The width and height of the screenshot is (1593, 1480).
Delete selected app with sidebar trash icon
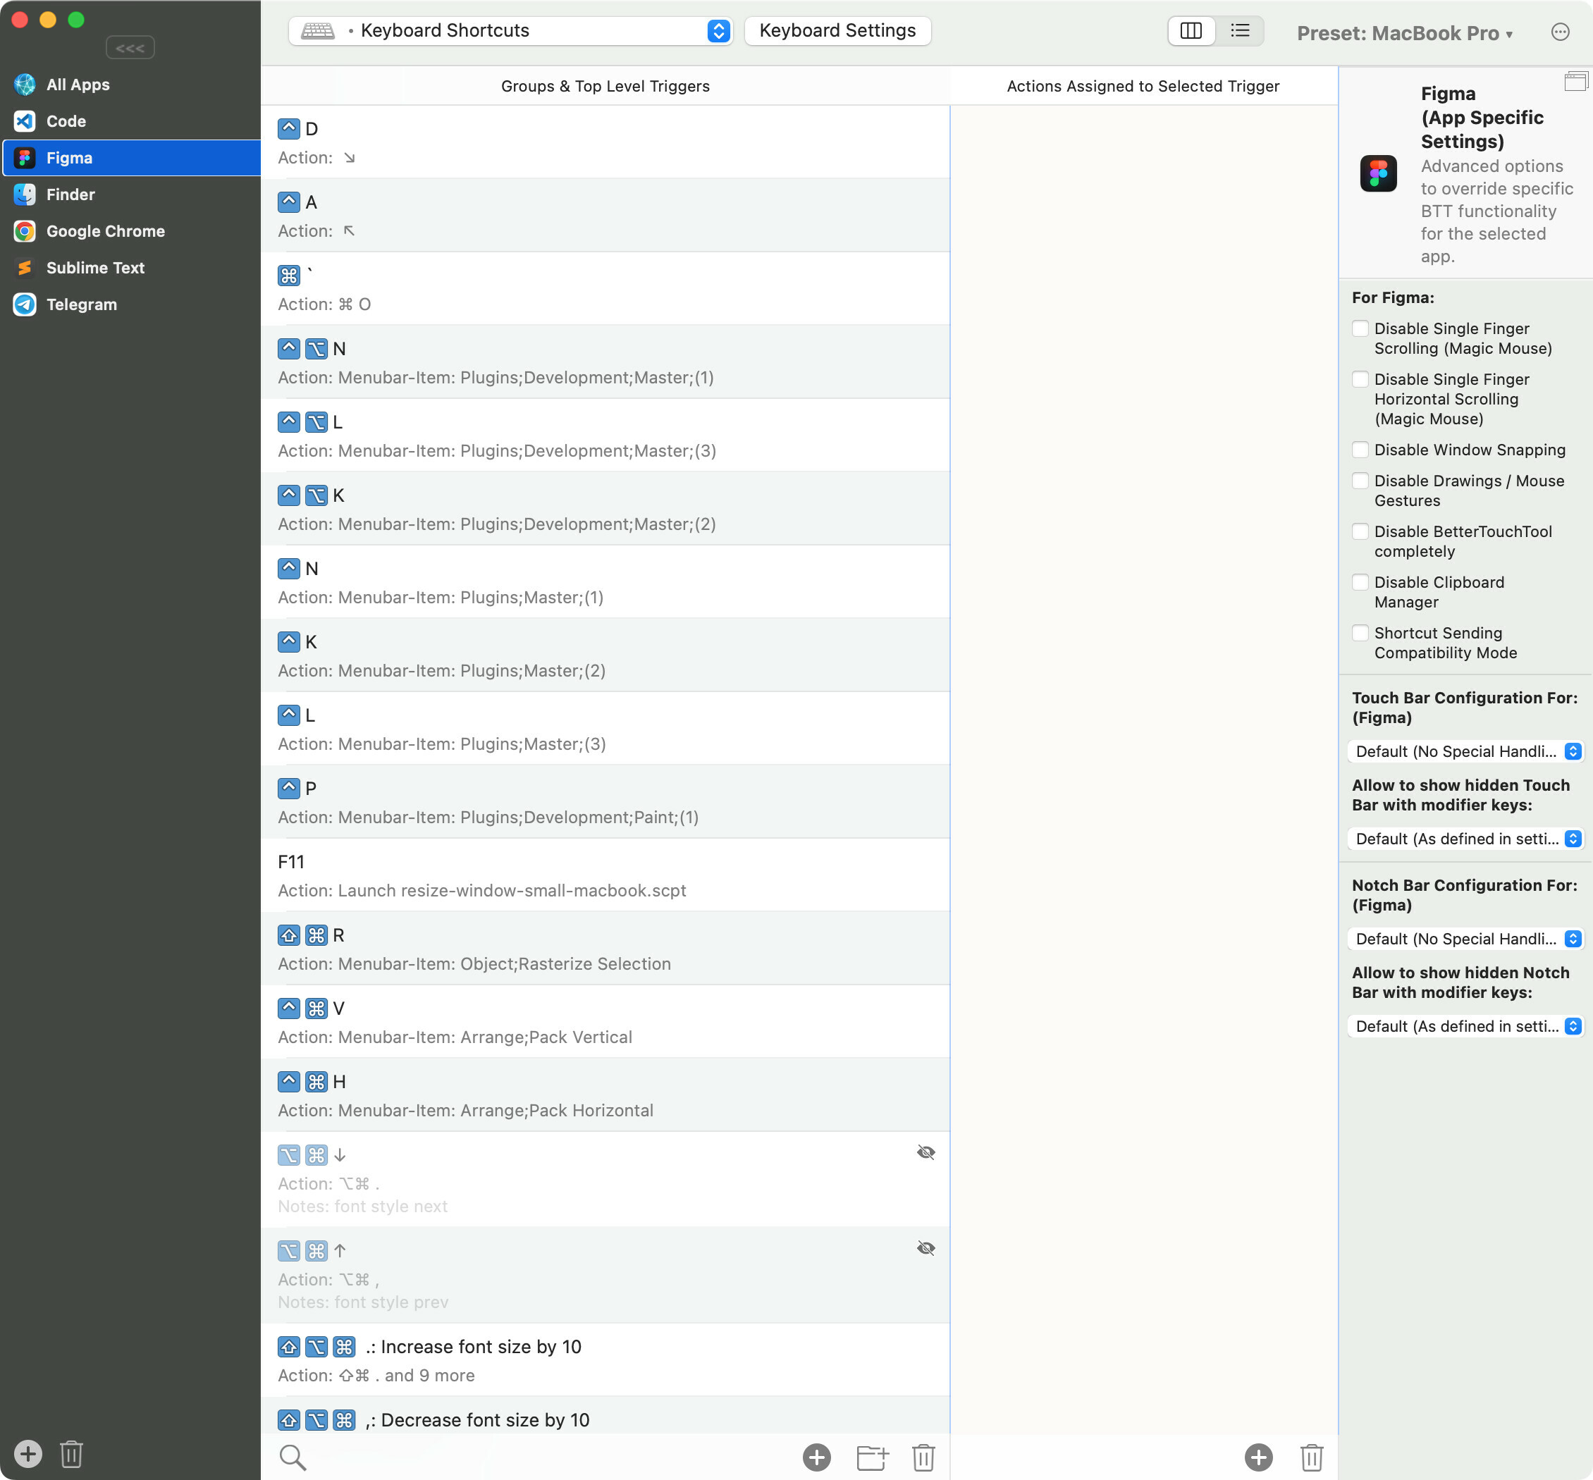tap(71, 1453)
